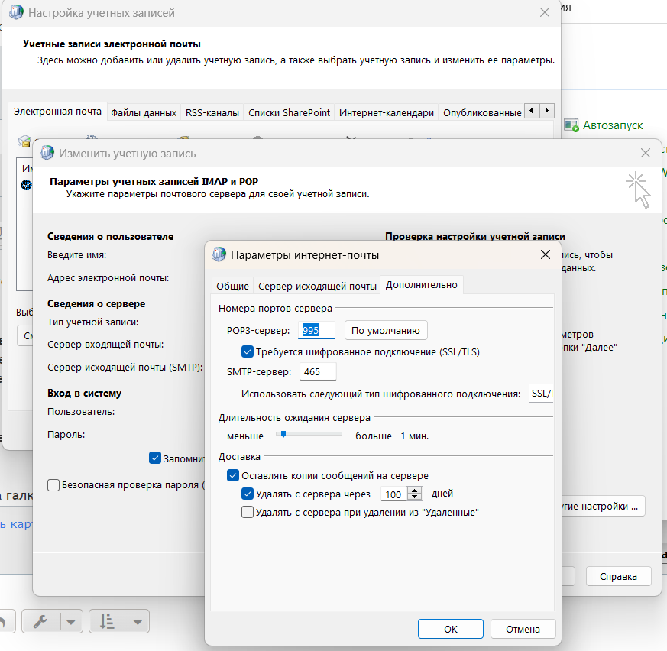Close the Параметры интернет-почты dialog
667x651 pixels.
click(546, 254)
